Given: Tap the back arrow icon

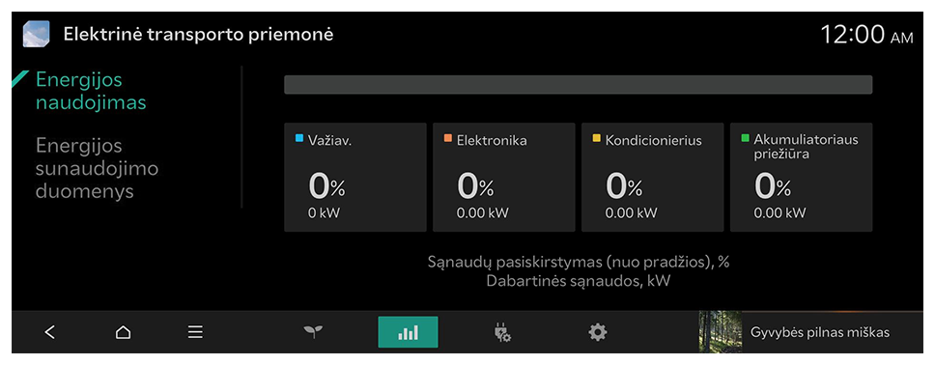Looking at the screenshot, I should pyautogui.click(x=50, y=332).
